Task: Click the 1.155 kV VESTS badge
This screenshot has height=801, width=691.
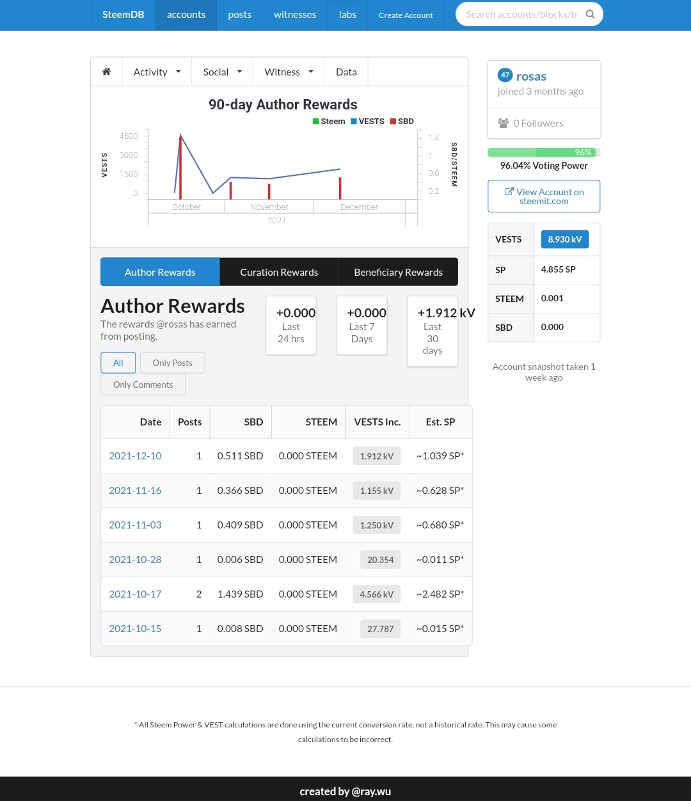Action: coord(376,491)
